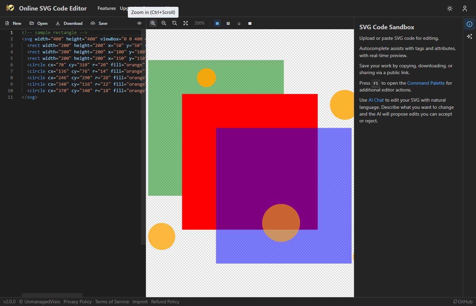
Task: Click the 200% zoom level indicator
Action: (200, 23)
